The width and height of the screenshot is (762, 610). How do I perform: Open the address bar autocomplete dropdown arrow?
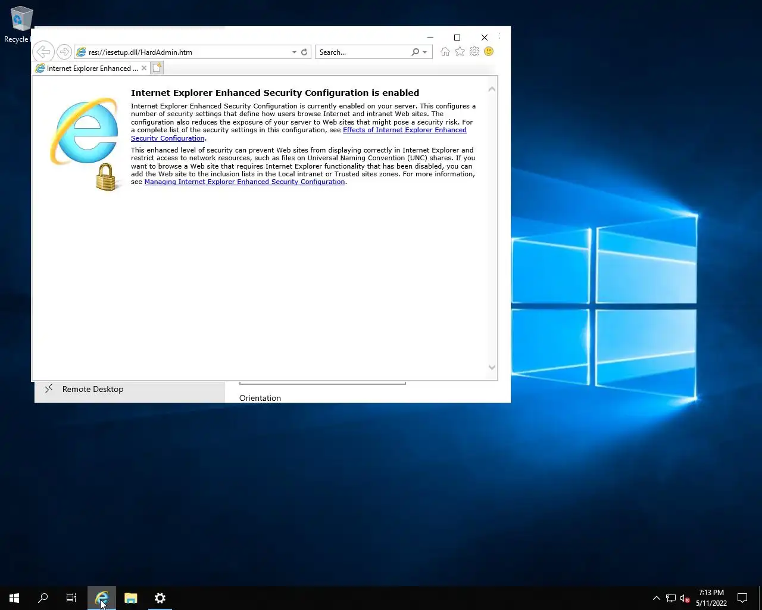(294, 52)
